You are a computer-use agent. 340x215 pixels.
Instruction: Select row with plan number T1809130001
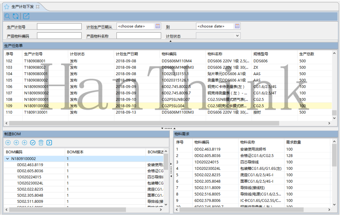36,112
